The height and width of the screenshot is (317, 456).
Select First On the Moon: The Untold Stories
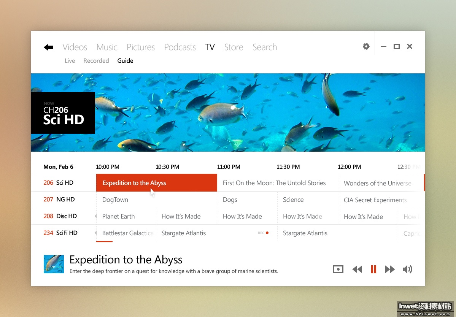(x=277, y=183)
